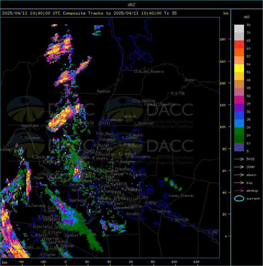Click the cyan 50YD arrow in legend
263x266 pixels.
[x=239, y=159]
